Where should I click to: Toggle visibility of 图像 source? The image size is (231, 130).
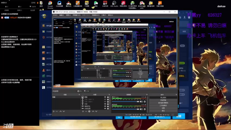[105, 97]
